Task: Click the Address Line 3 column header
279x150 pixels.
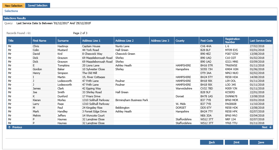Action: pyautogui.click(x=162, y=40)
